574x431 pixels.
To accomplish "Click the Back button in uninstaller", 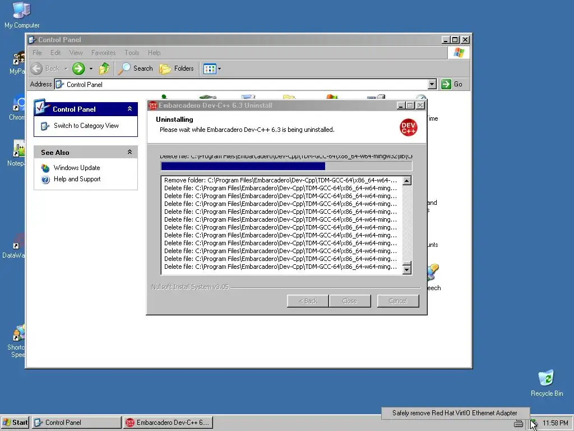I will (x=308, y=301).
